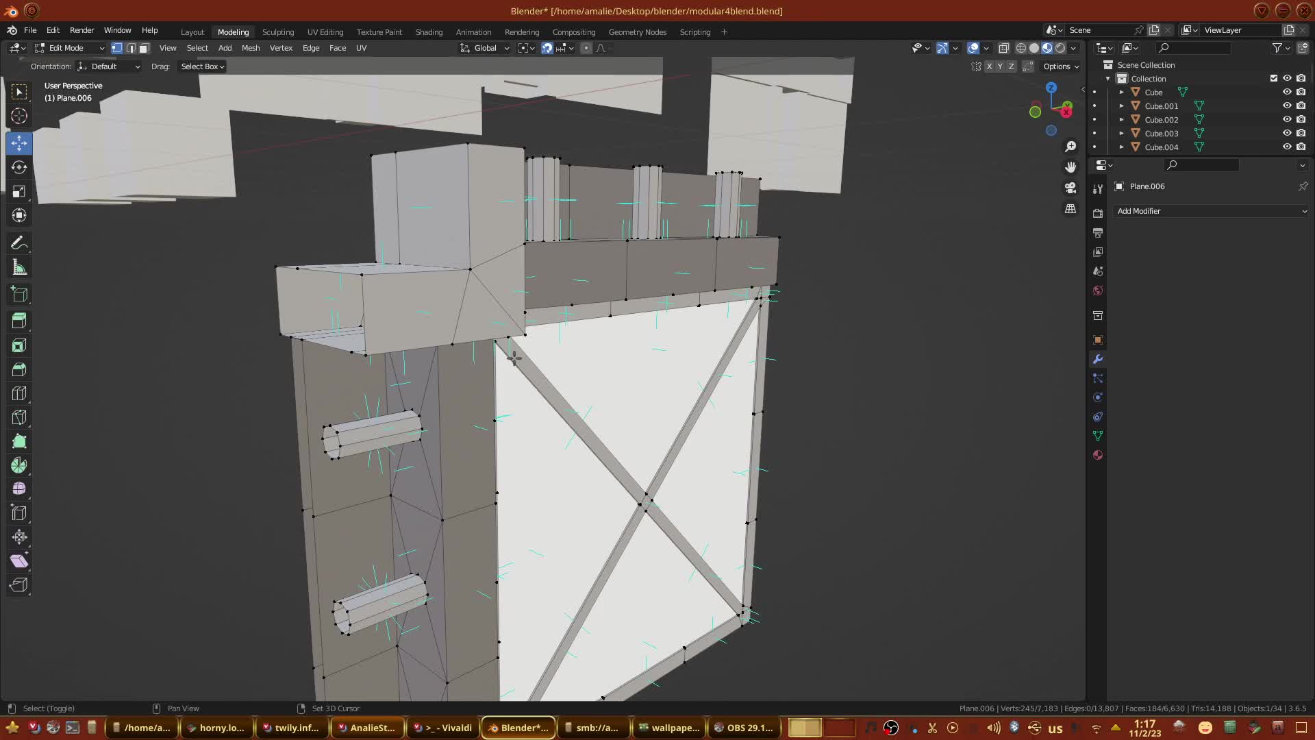The height and width of the screenshot is (740, 1315).
Task: Activate the Annotate pencil tool
Action: pyautogui.click(x=19, y=243)
